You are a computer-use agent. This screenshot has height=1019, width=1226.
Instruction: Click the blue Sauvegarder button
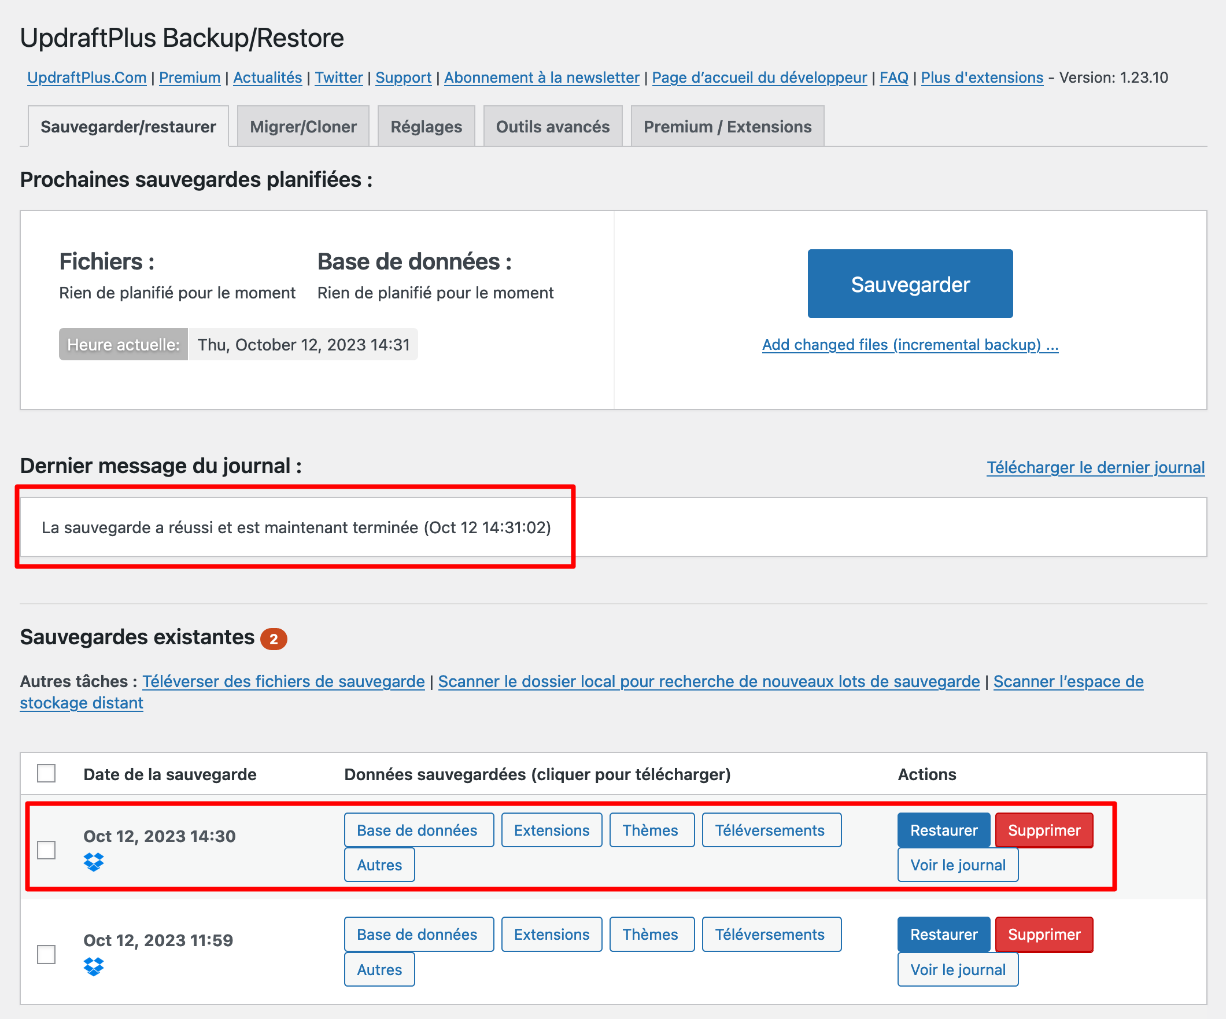910,285
